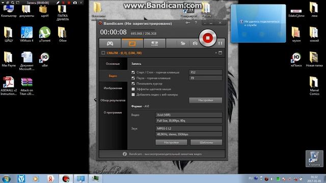Launch uBar desktop shortcut
326x183 pixels.
(x=45, y=59)
